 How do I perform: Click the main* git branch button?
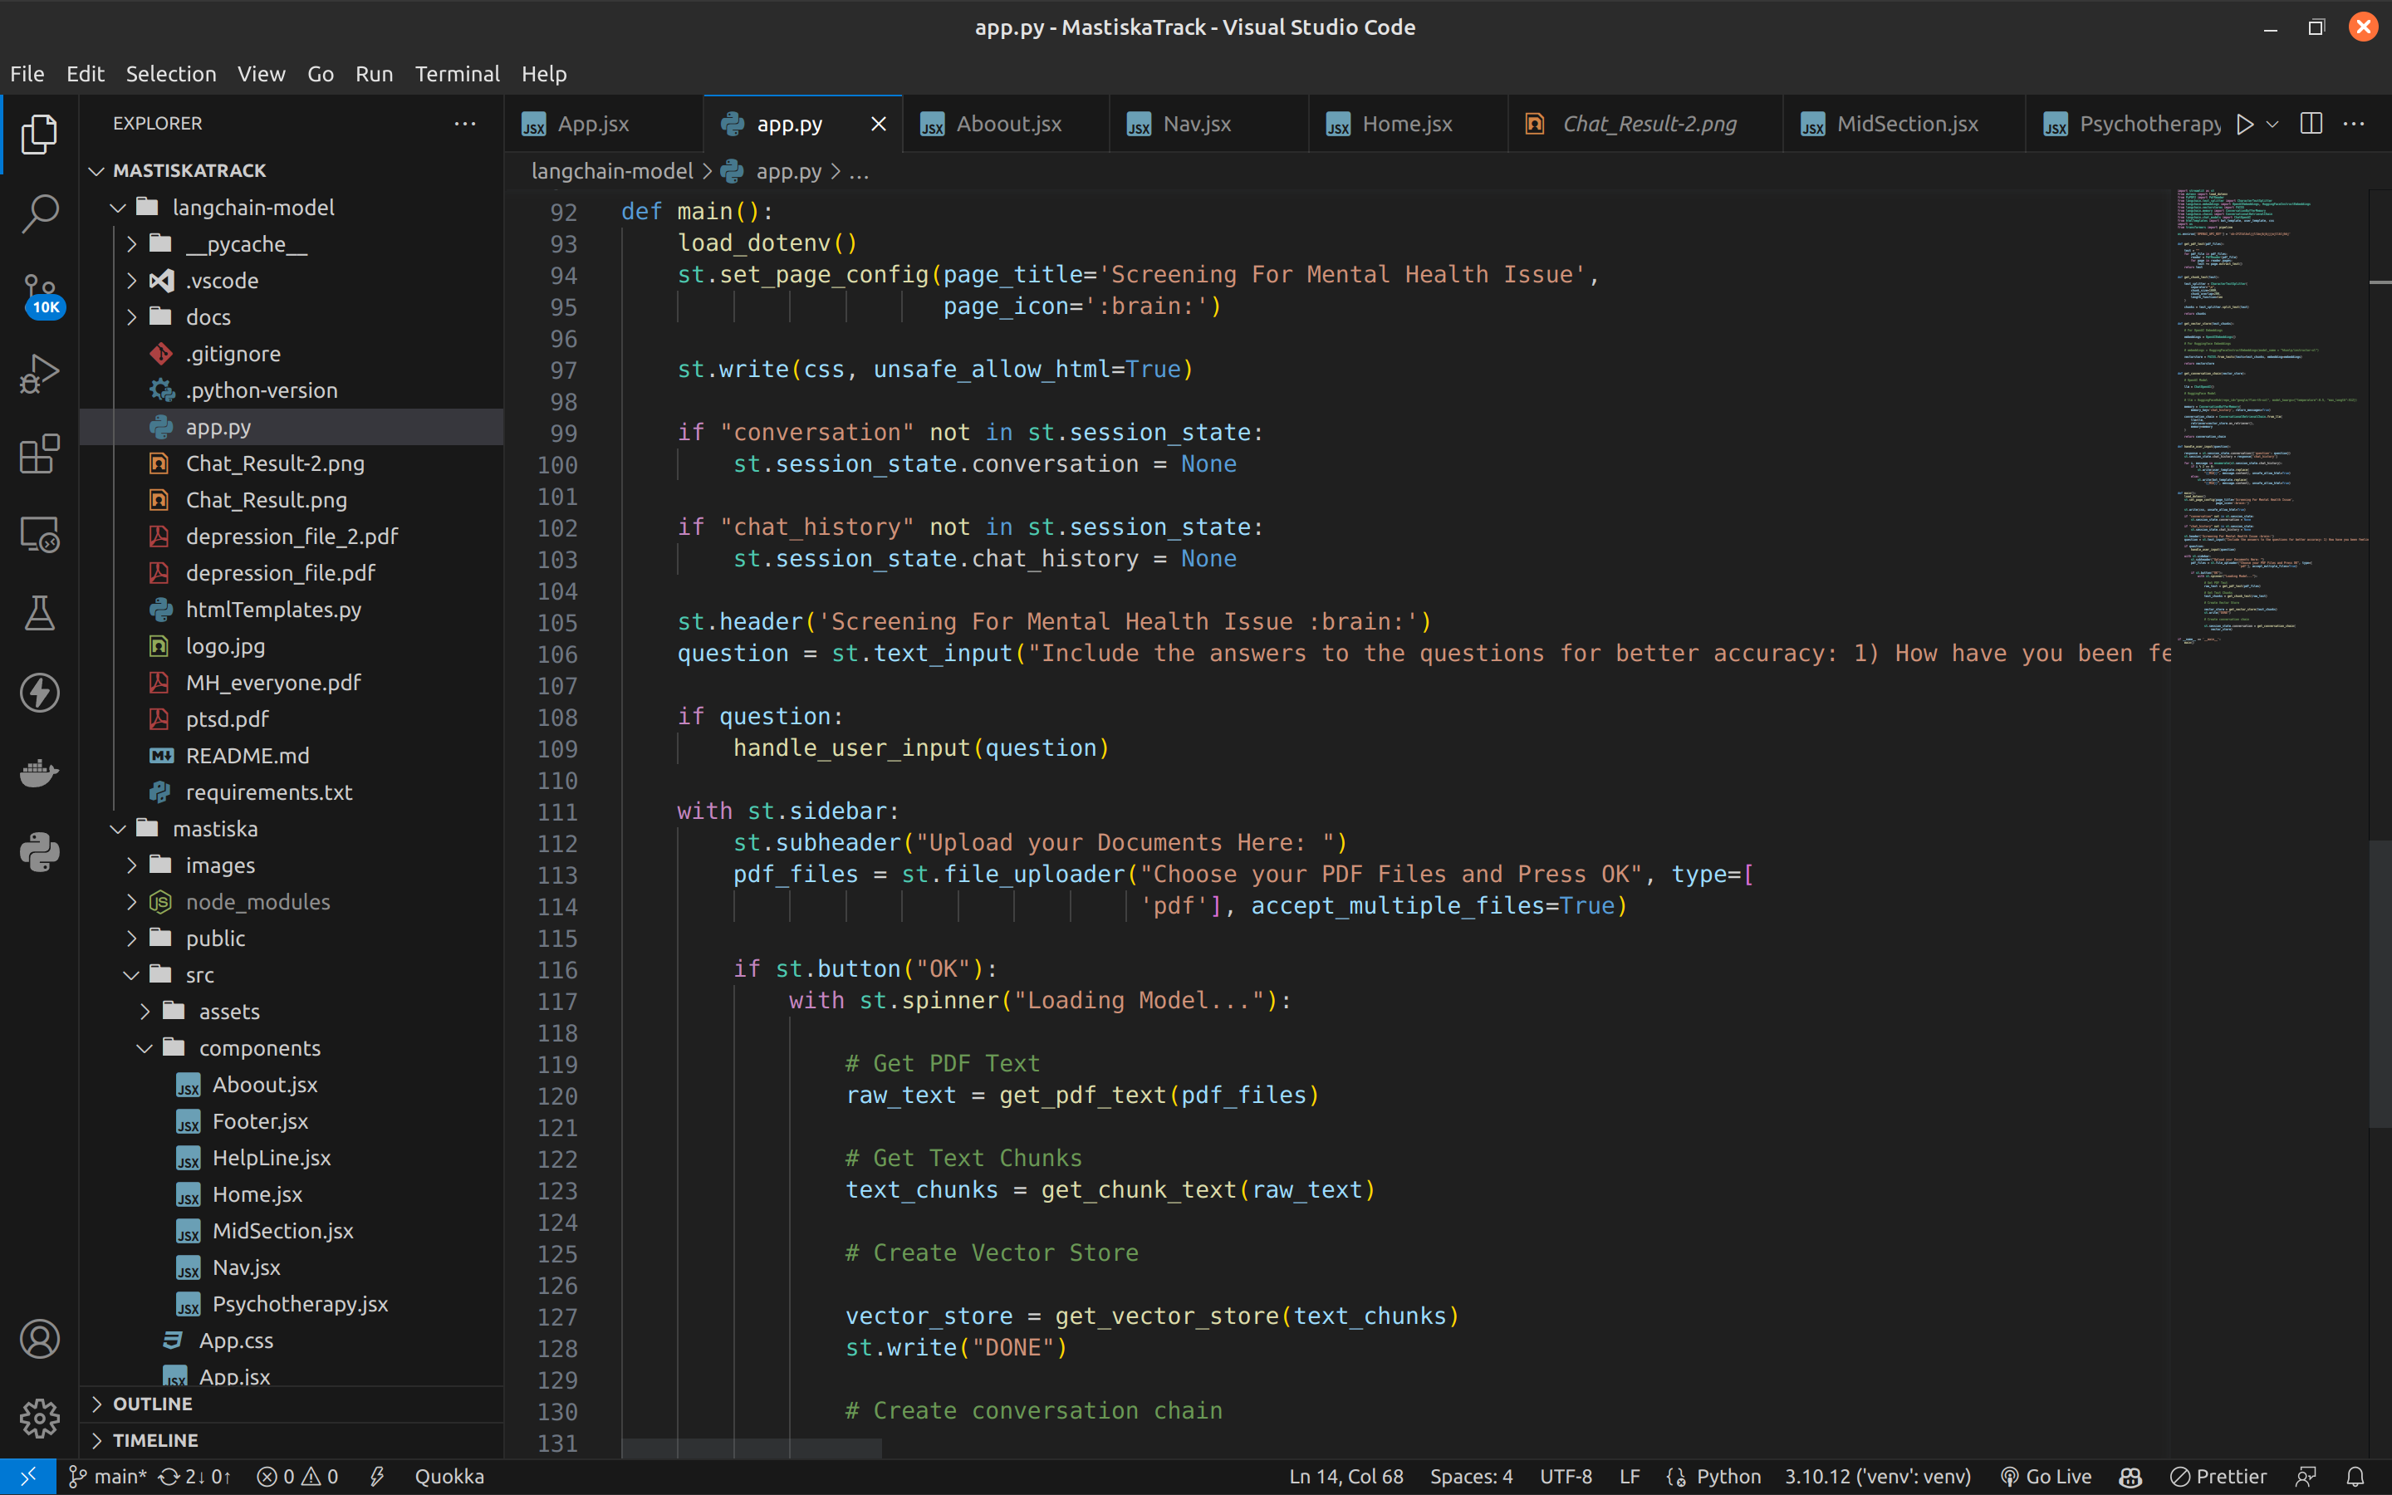(109, 1476)
